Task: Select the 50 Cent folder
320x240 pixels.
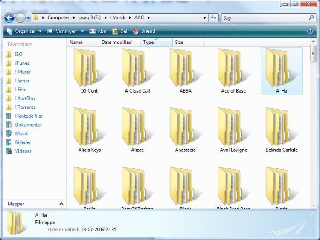Action: pos(89,71)
